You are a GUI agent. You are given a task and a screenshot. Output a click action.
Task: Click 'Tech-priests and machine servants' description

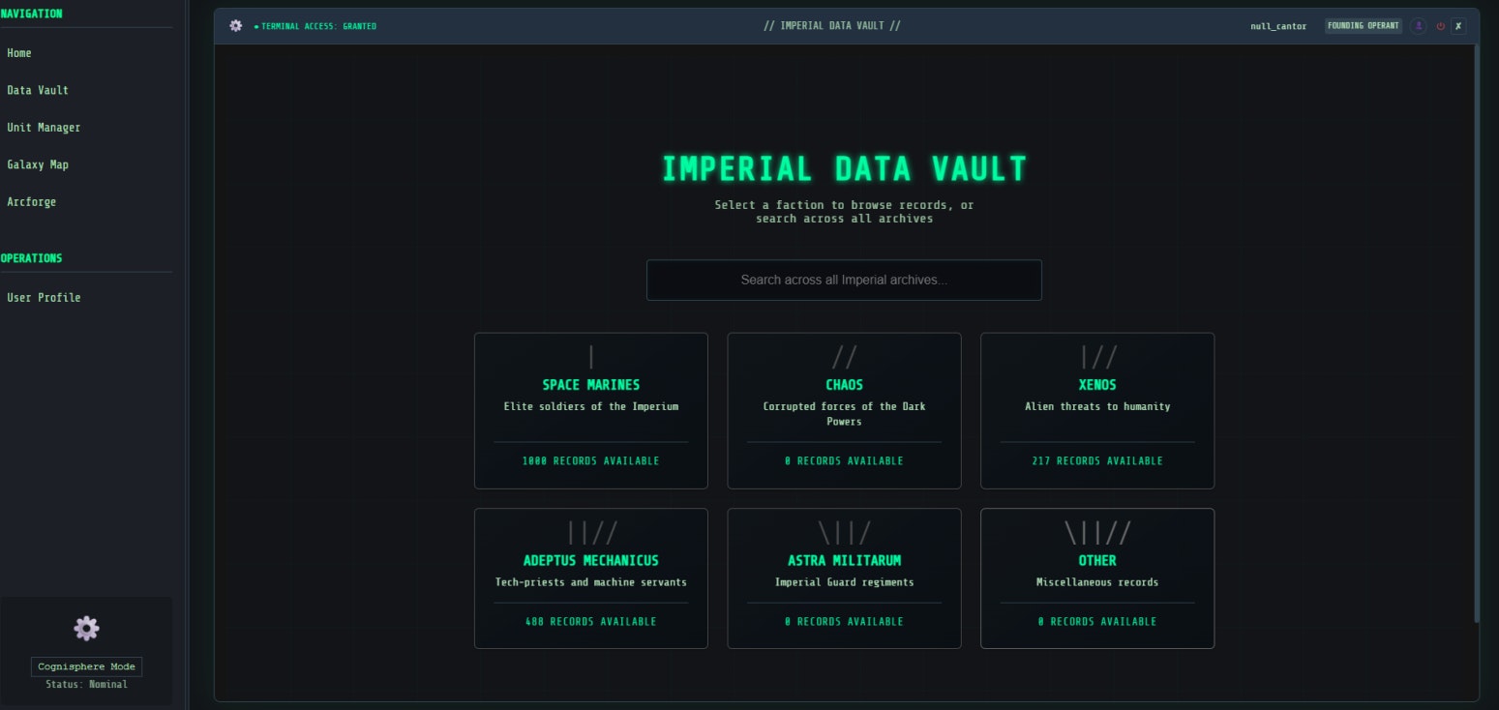click(x=591, y=582)
